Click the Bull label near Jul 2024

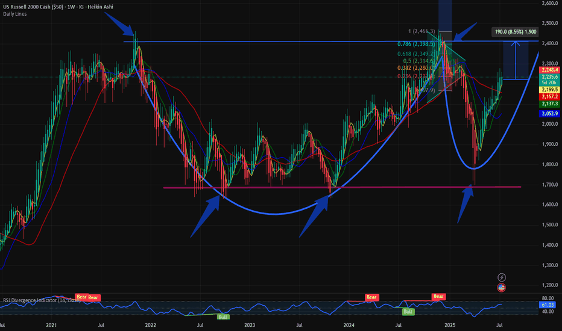[x=408, y=312]
